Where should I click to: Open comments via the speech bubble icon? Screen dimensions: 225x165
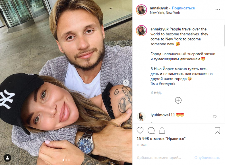point(151,131)
